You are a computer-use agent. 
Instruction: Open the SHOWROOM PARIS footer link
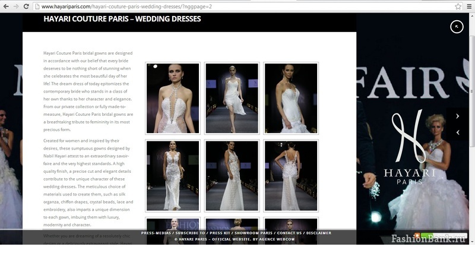(x=254, y=233)
